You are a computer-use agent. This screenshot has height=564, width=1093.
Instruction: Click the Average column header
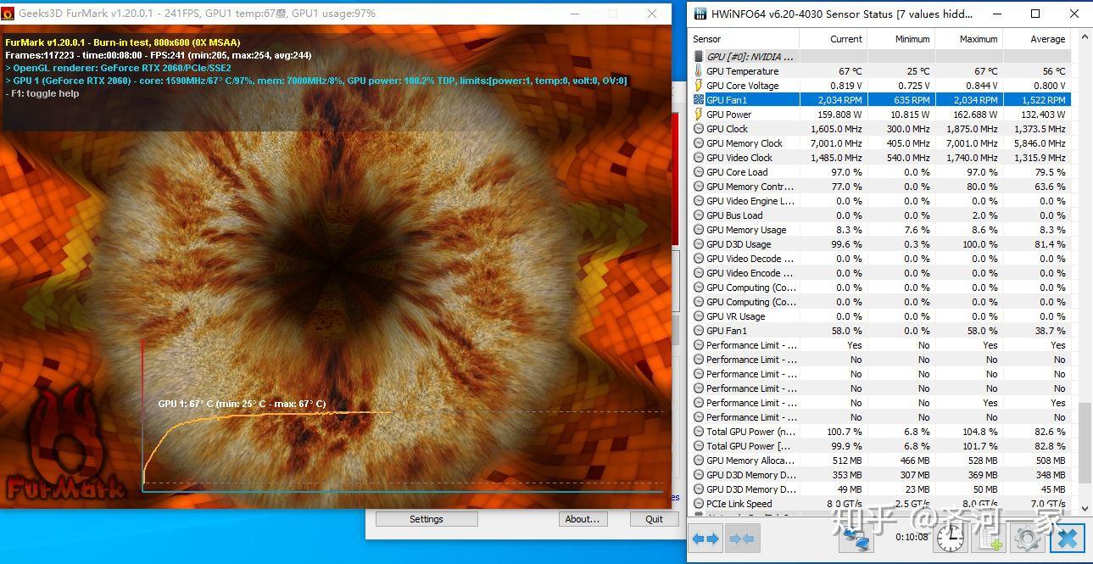coord(1036,39)
